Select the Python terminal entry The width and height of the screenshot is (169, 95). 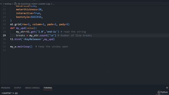(x=163, y=92)
